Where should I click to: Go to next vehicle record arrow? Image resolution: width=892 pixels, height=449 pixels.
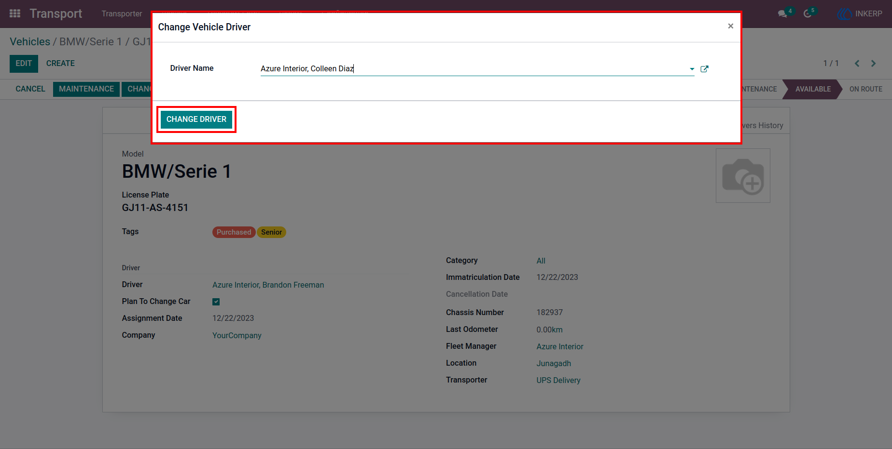(x=873, y=64)
